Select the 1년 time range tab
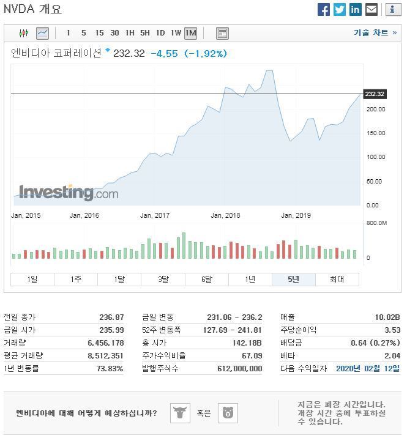Viewport: 407px width, 441px height. pos(250,280)
